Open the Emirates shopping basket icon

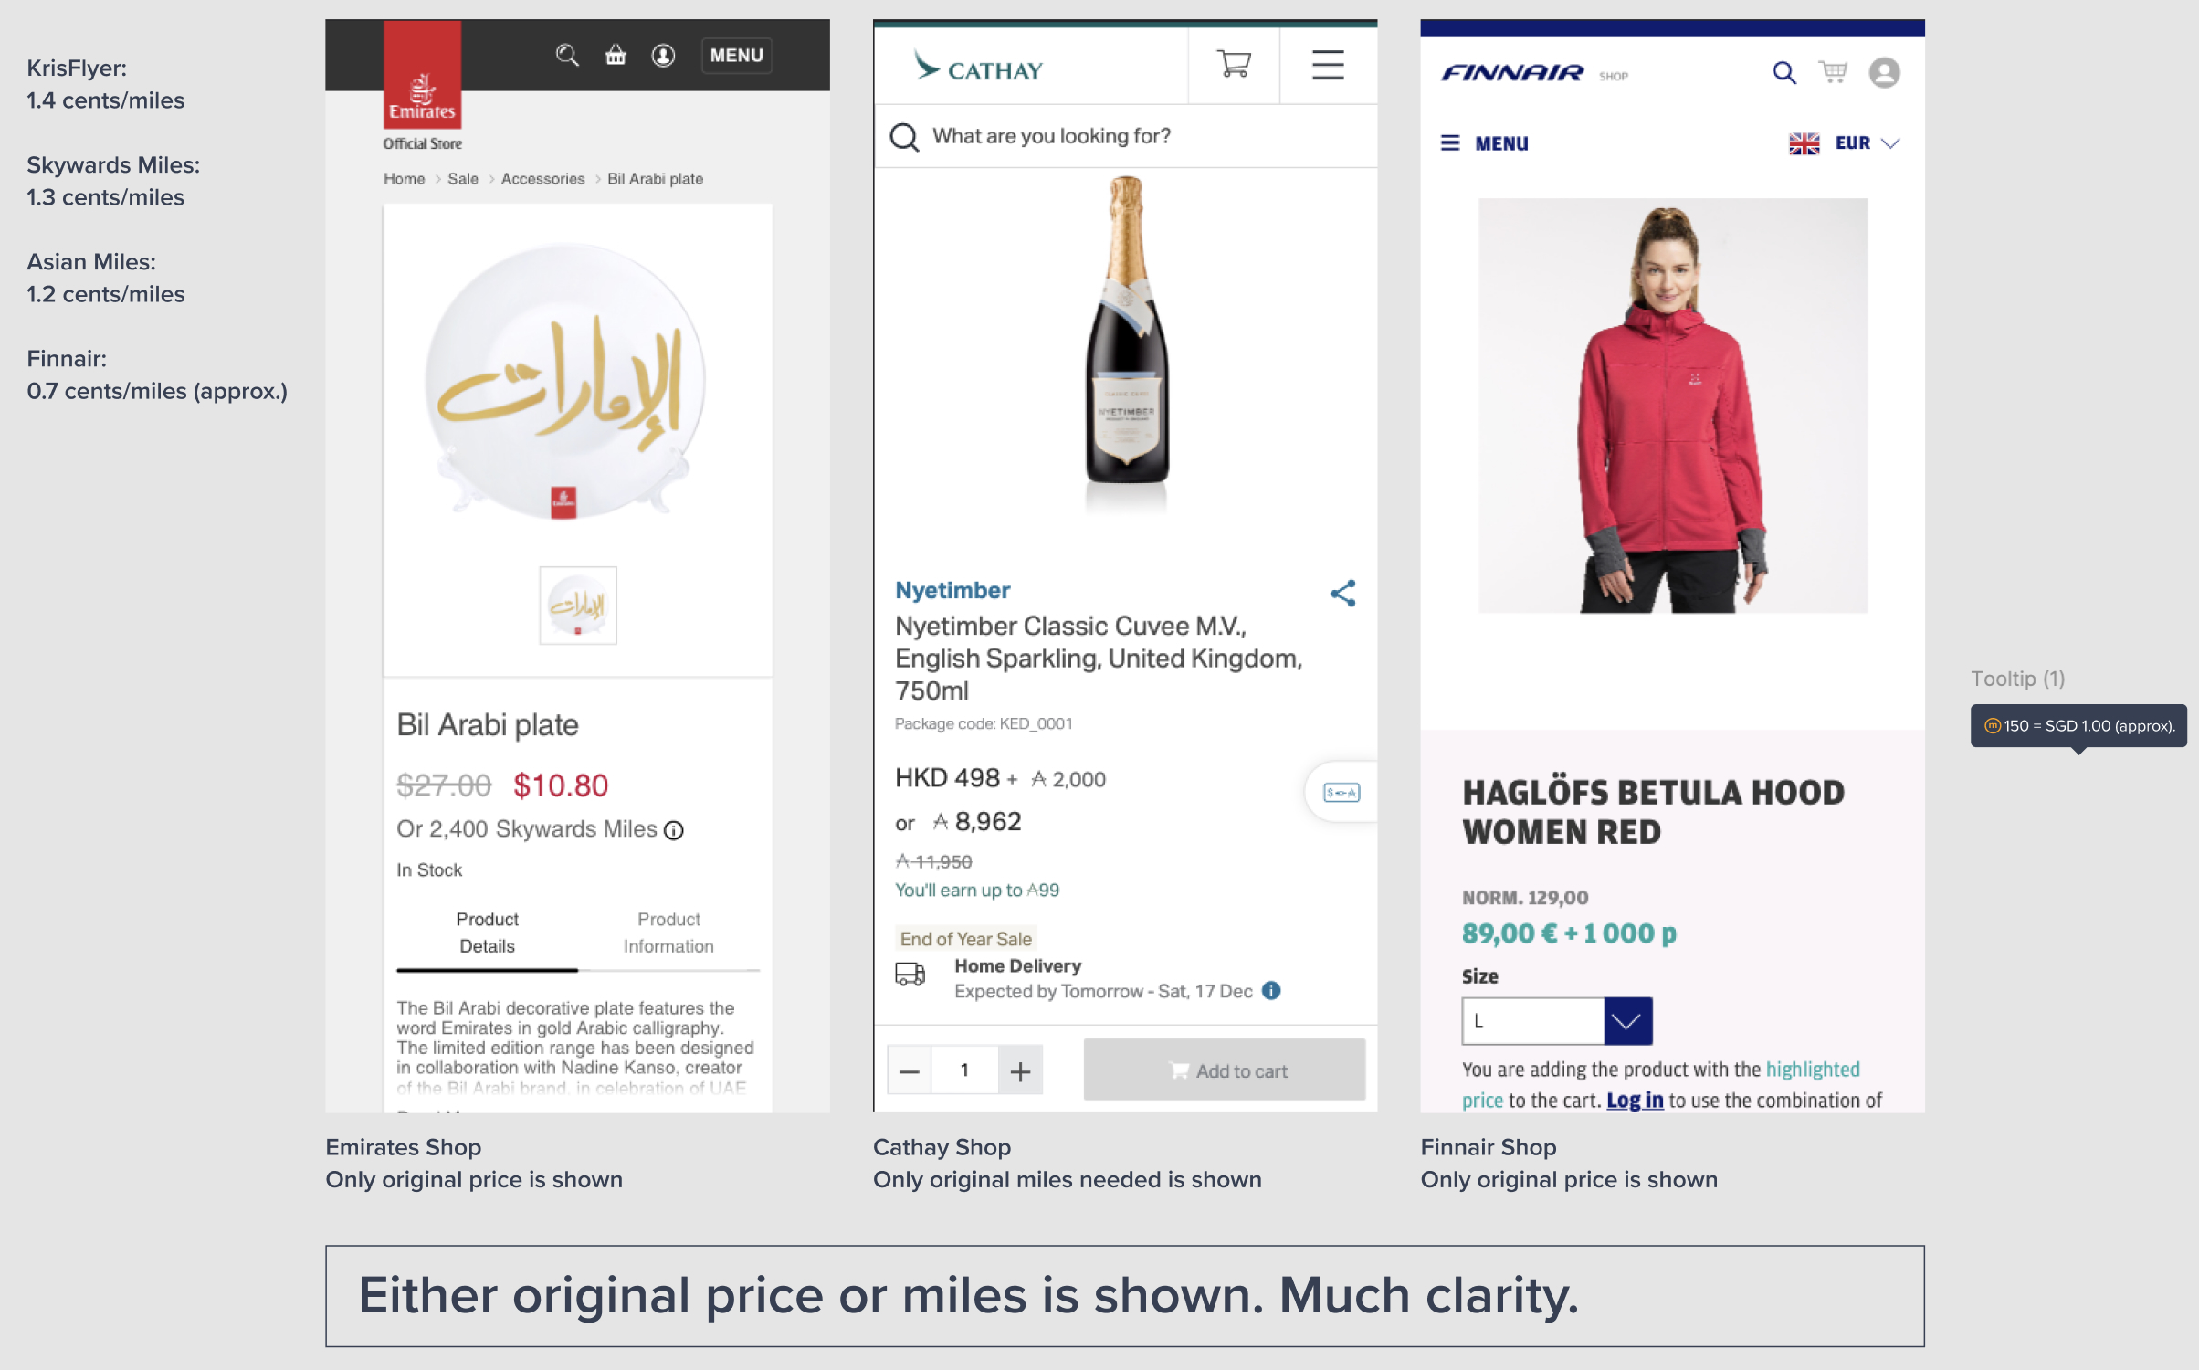coord(616,56)
